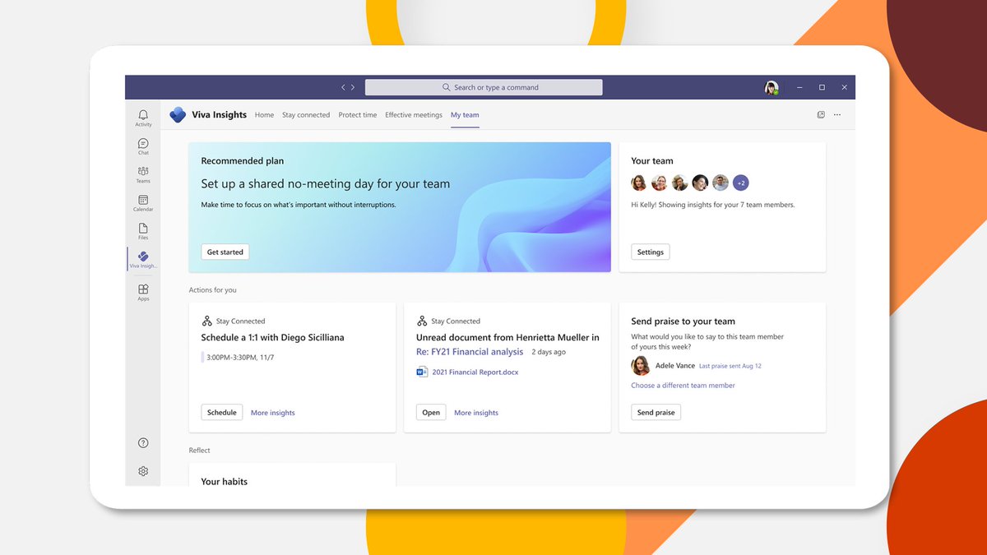The image size is (987, 555).
Task: Open Files in the sidebar
Action: pyautogui.click(x=143, y=231)
